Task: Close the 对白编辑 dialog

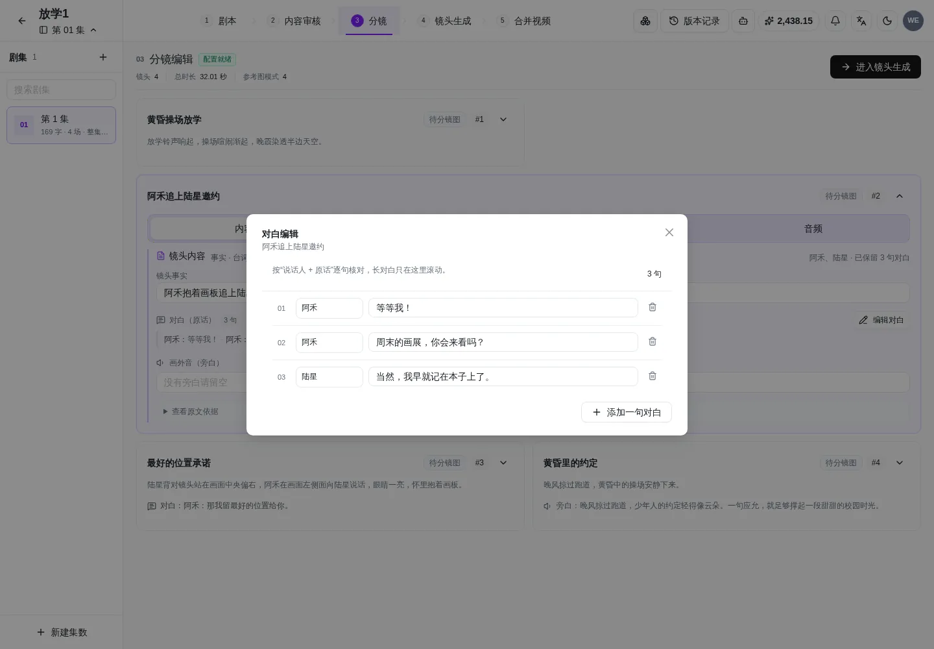Action: point(669,232)
